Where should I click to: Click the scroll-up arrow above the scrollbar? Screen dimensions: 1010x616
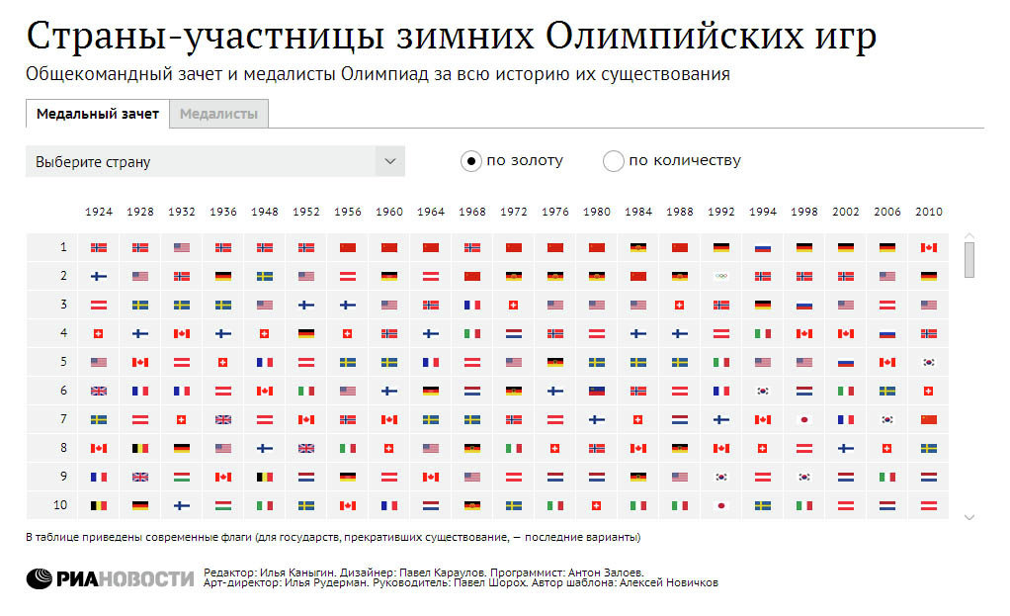tap(969, 236)
